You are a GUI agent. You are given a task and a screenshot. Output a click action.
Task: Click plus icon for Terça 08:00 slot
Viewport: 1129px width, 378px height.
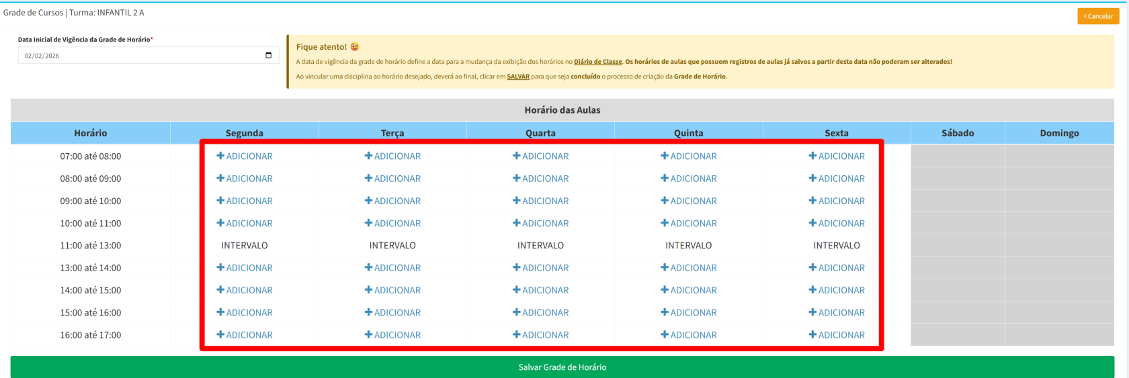(x=368, y=179)
